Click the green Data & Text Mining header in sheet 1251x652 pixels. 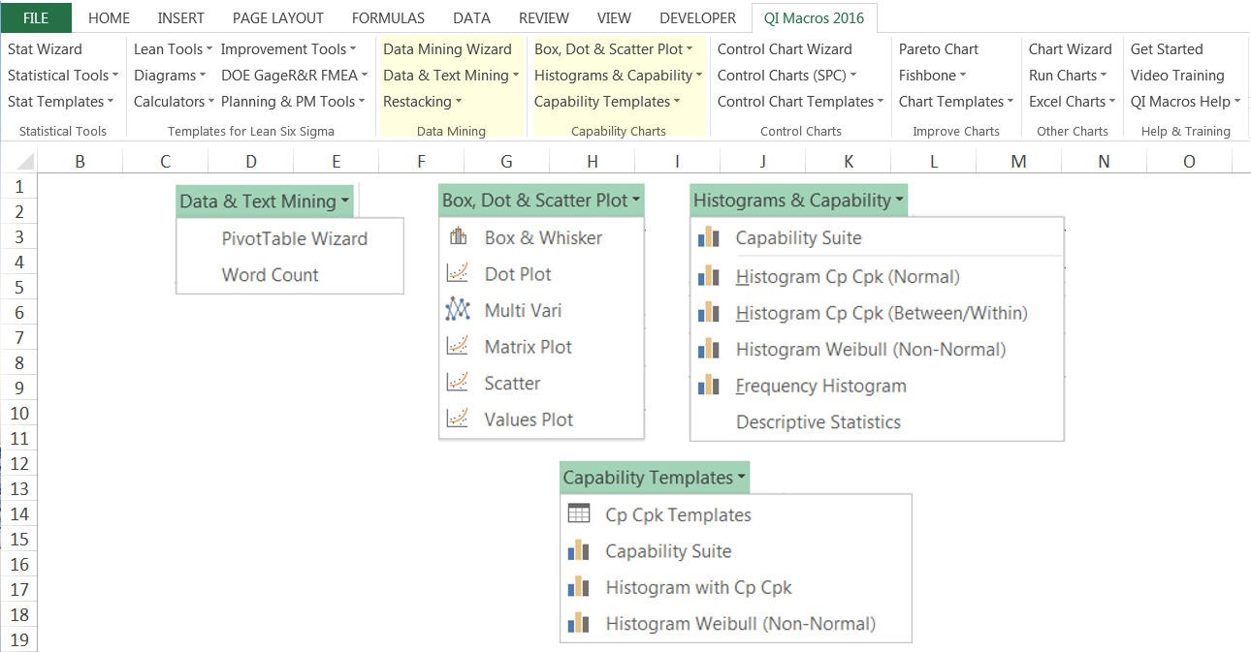265,202
